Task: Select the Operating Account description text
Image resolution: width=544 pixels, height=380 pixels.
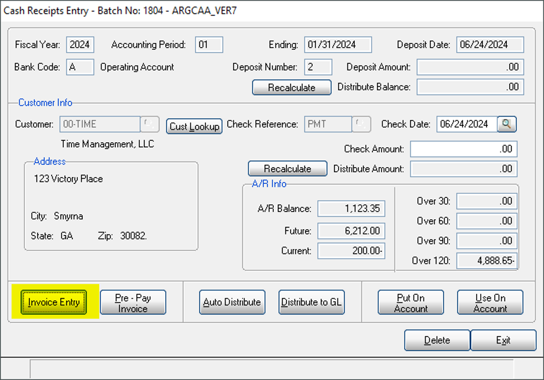Action: [137, 67]
